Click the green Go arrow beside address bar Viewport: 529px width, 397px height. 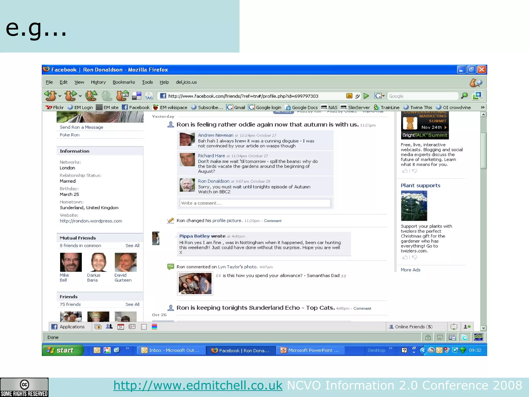pos(366,96)
